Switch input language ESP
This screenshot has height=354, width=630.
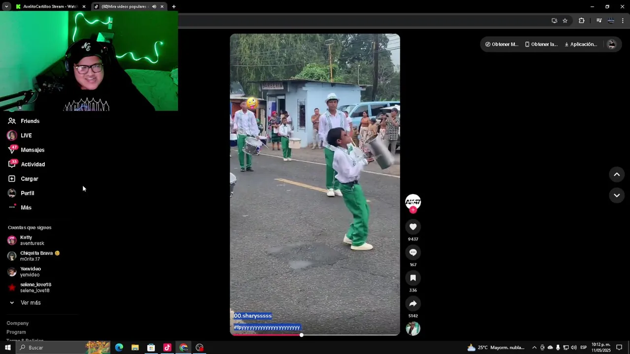pyautogui.click(x=583, y=348)
